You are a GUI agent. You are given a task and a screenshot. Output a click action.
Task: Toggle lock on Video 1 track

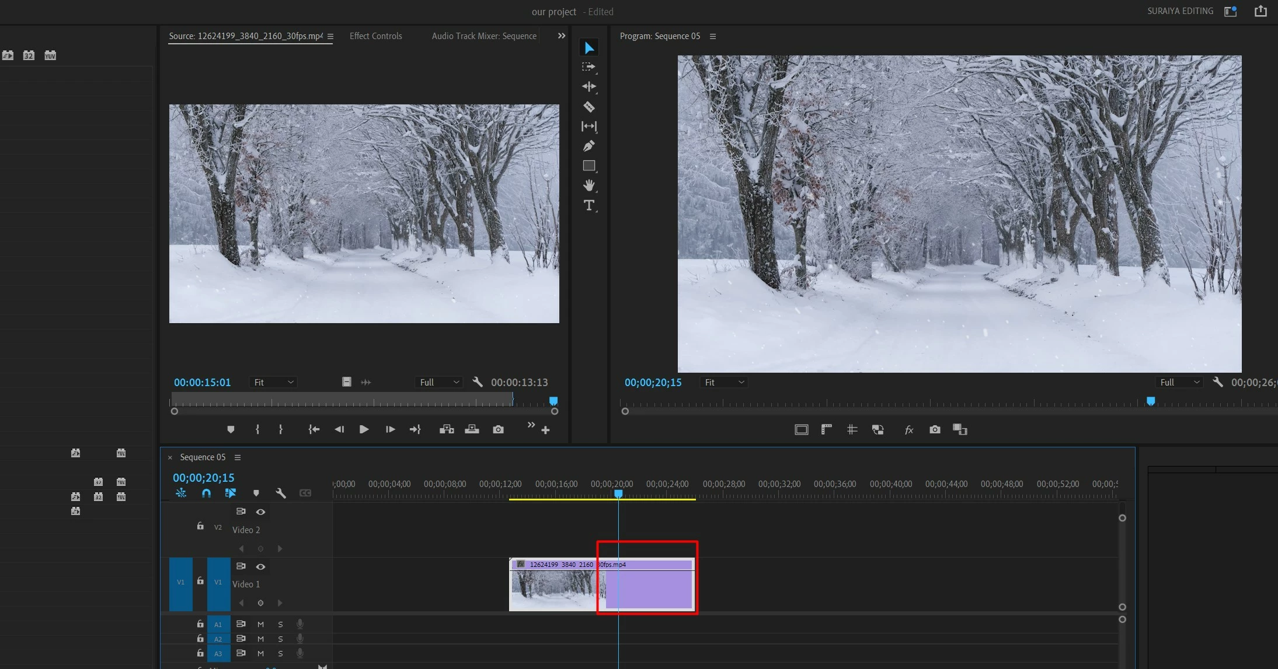tap(200, 582)
